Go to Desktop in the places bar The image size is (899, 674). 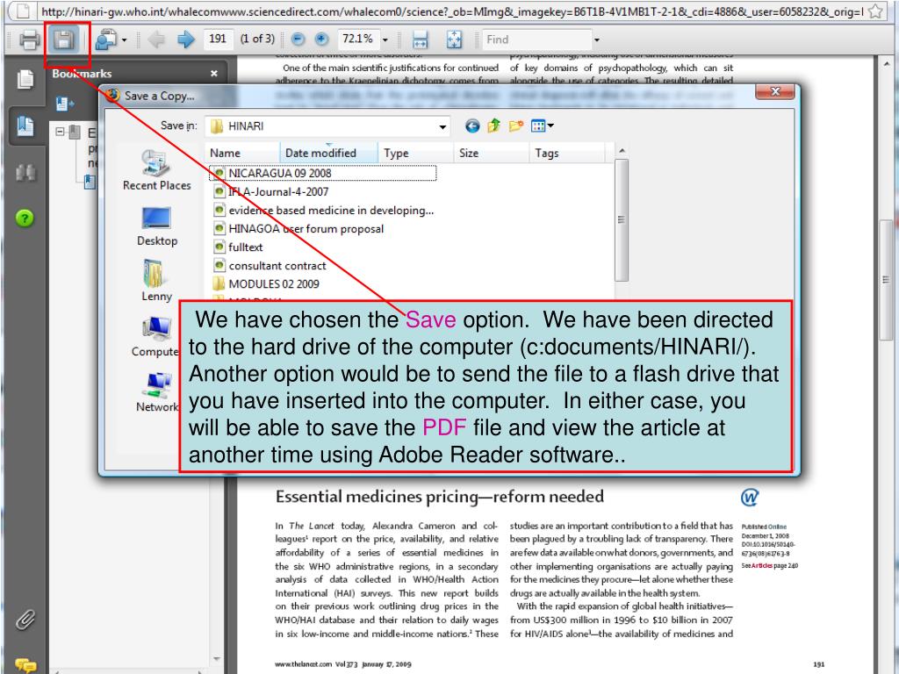[x=156, y=226]
